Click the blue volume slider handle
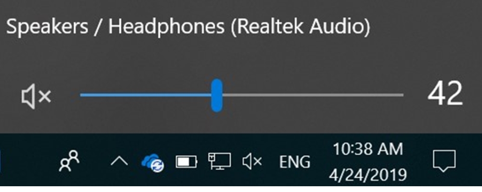Screen dimensions: 482x192 217,96
